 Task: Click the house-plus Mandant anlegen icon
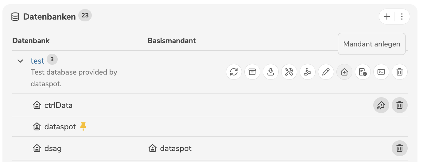344,72
